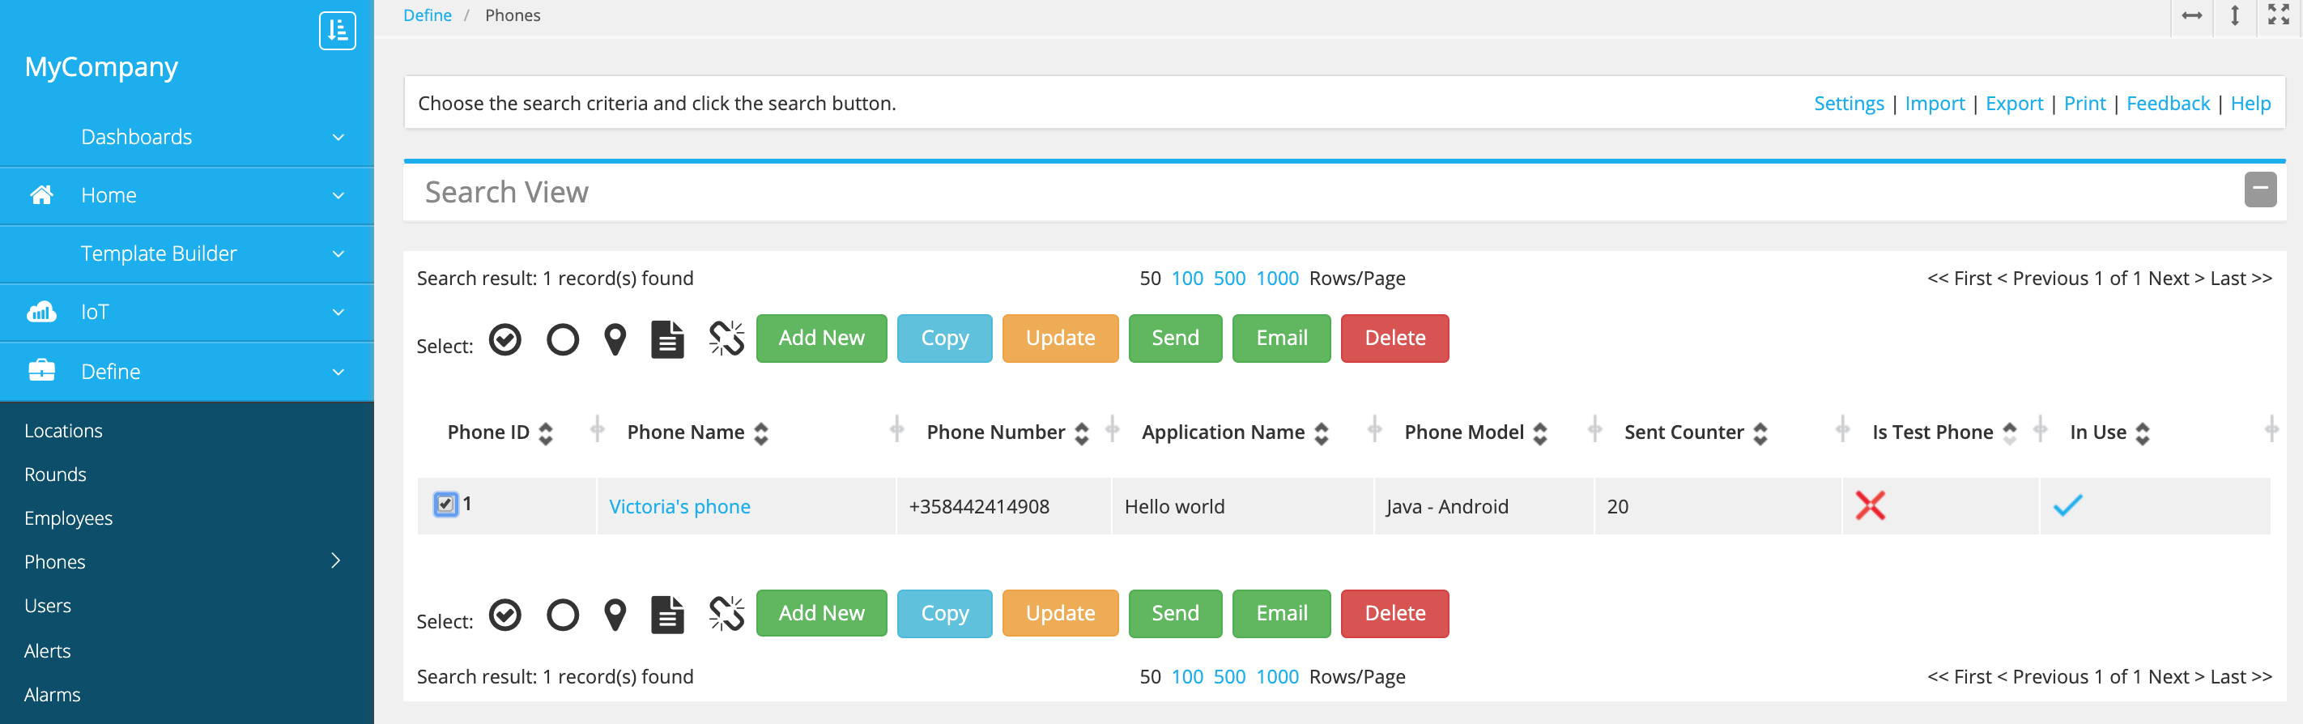
Task: Uncheck the checkbox for Phone ID 1
Action: pyautogui.click(x=445, y=504)
